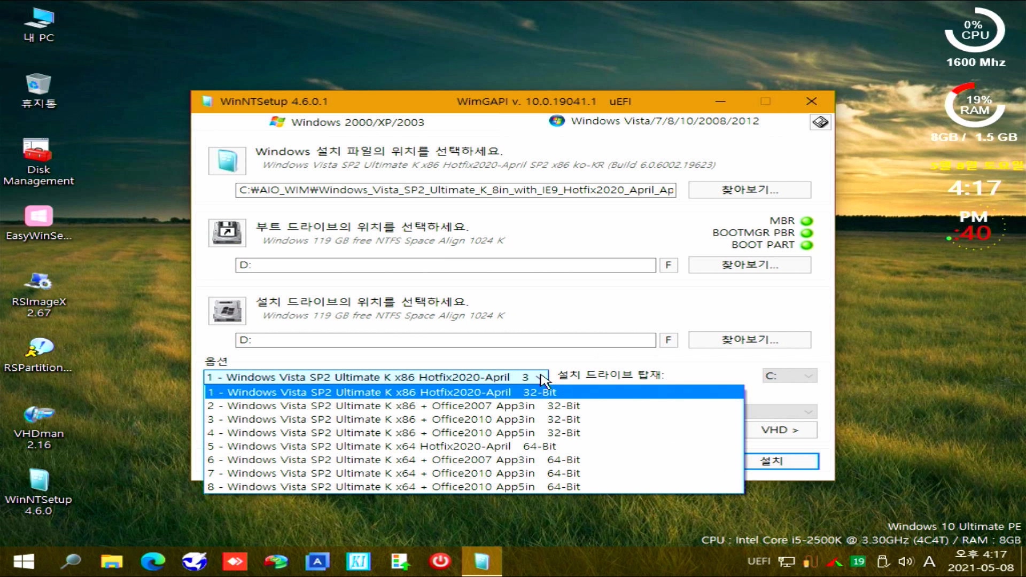Click the WinNTSetup title bar app icon
The width and height of the screenshot is (1026, 577).
coord(207,101)
